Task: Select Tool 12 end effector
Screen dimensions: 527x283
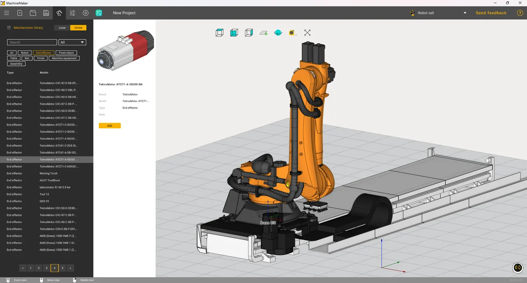Action: (47, 194)
